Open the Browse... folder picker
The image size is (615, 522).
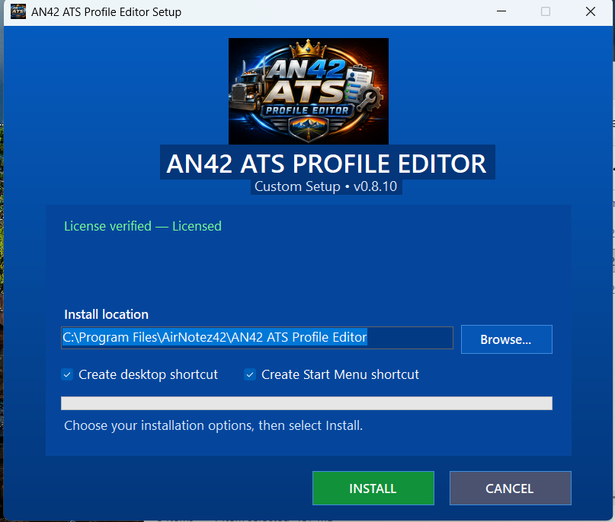coord(506,339)
